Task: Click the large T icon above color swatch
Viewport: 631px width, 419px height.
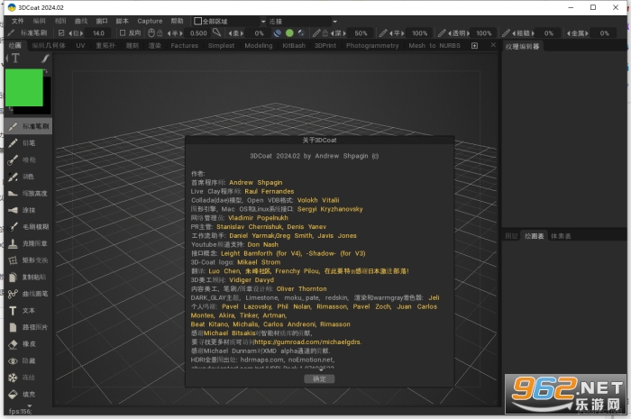Action: (15, 59)
